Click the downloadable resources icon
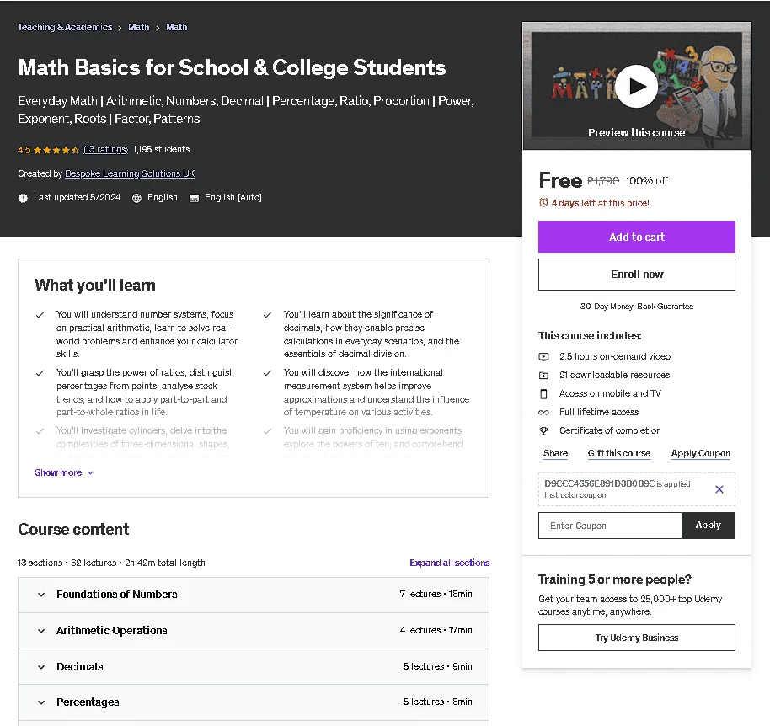 pos(543,376)
